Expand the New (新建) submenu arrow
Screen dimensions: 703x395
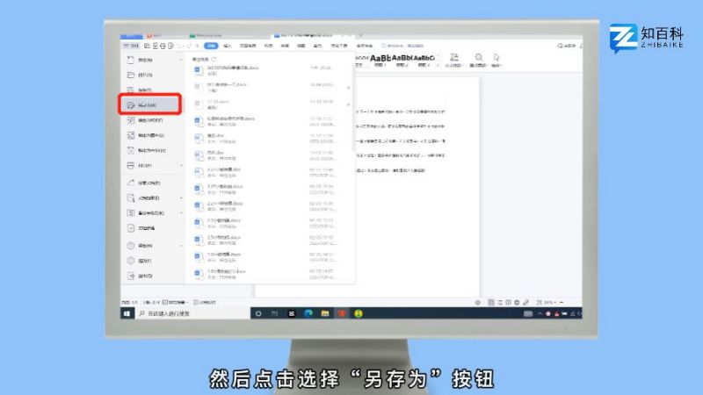coord(181,60)
